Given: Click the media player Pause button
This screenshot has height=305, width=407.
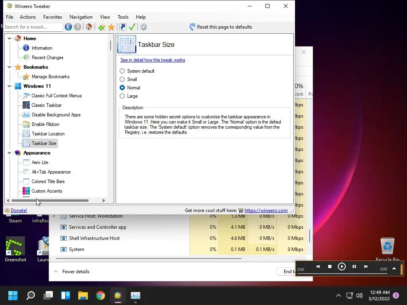Looking at the screenshot, I should coord(354,266).
